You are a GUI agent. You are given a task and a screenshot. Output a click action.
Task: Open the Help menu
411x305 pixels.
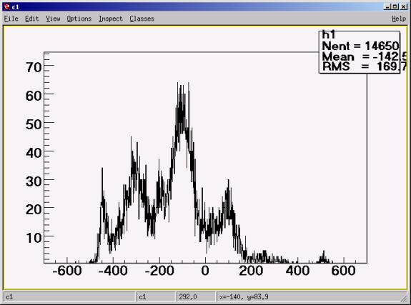[x=399, y=19]
